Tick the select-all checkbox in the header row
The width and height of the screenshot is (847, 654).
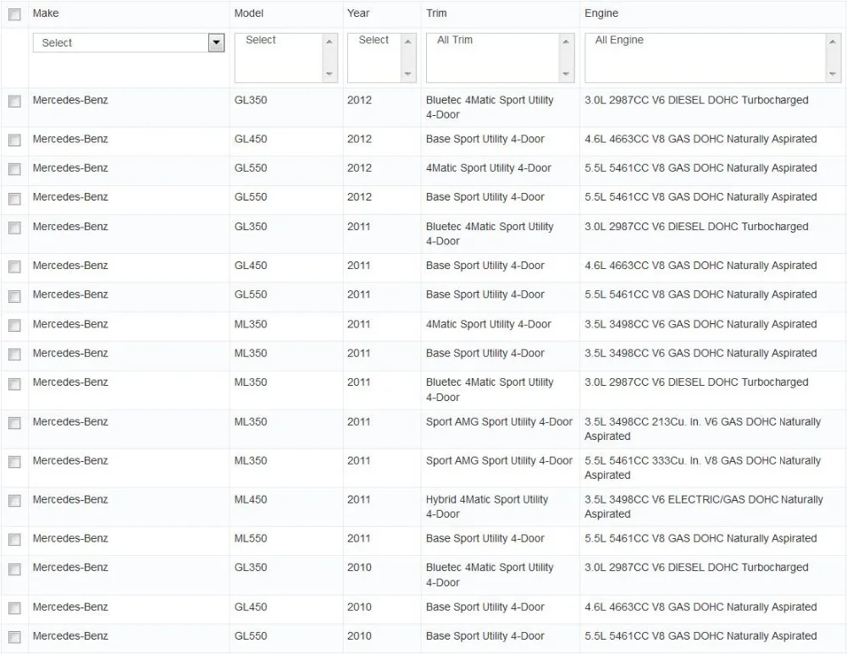[x=14, y=14]
